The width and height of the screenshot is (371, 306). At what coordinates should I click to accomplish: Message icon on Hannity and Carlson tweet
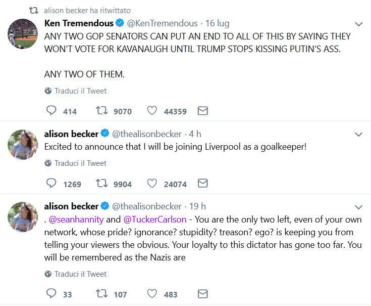202,294
